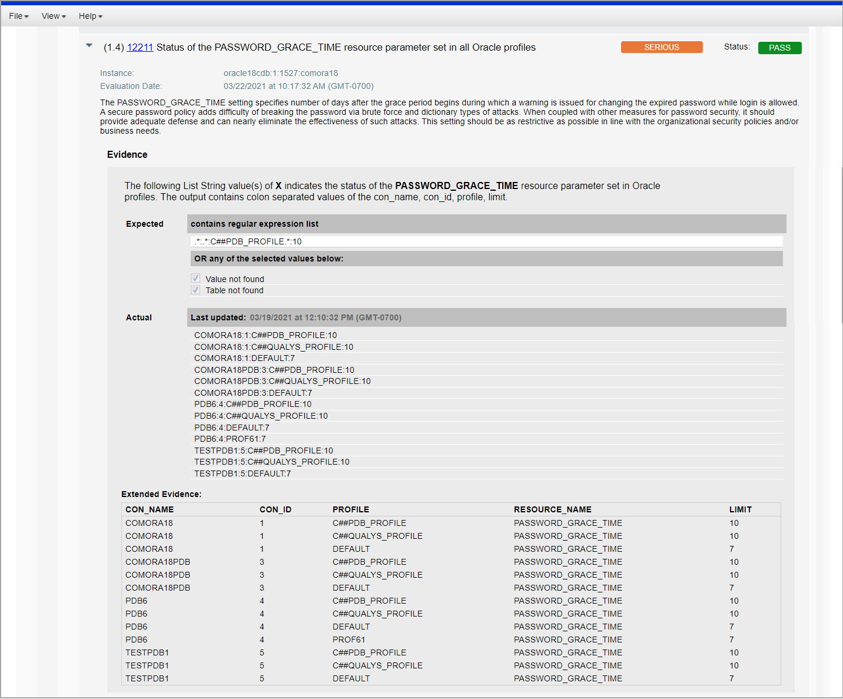
Task: Expand the File menu dropdown arrow
Action: coord(27,16)
